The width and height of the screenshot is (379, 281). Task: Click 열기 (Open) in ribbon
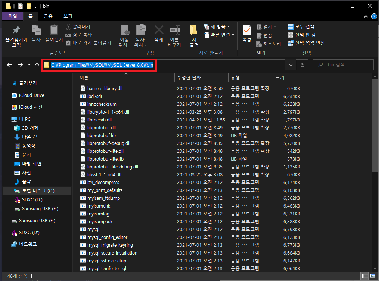(266, 27)
